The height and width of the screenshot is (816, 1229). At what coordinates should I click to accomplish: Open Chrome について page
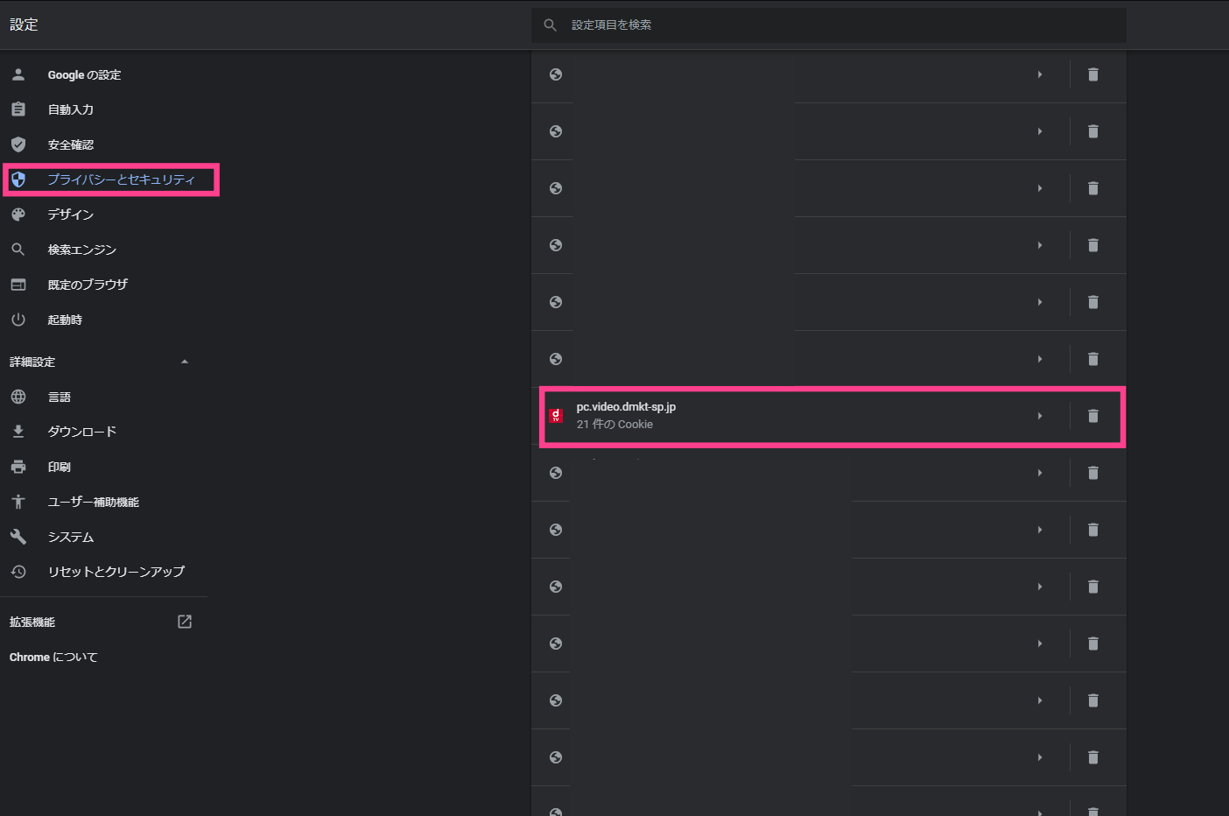click(53, 657)
